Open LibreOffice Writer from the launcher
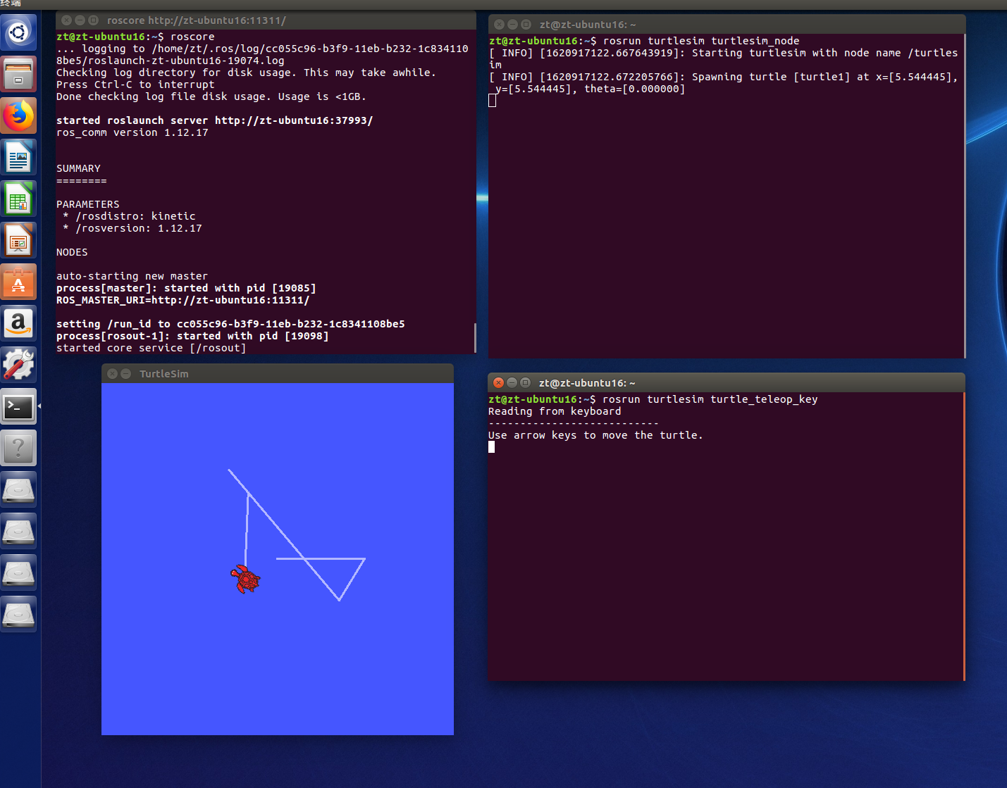The width and height of the screenshot is (1007, 788). pyautogui.click(x=18, y=157)
